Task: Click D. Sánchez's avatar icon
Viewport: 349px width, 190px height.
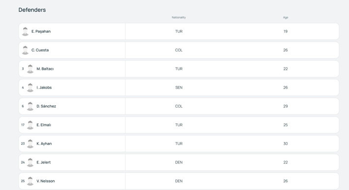Action: (30, 106)
